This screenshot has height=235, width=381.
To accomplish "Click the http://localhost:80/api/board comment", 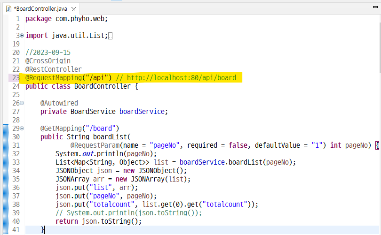I will (x=182, y=78).
